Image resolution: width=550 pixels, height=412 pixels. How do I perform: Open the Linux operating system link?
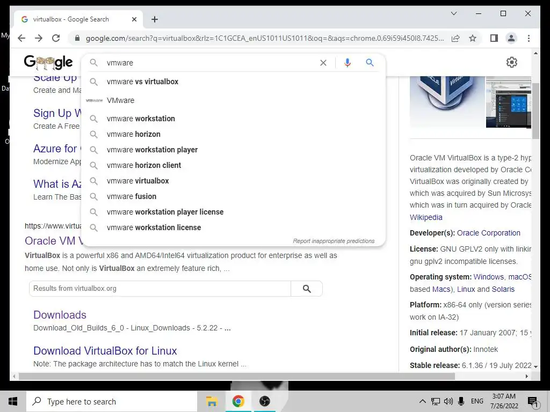tap(466, 289)
